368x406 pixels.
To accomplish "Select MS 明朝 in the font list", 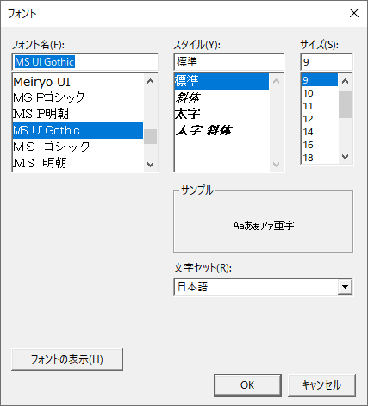I will pyautogui.click(x=78, y=163).
